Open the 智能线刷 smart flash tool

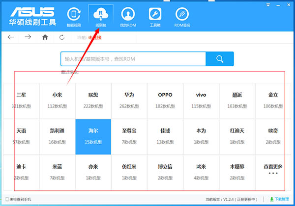pyautogui.click(x=74, y=16)
